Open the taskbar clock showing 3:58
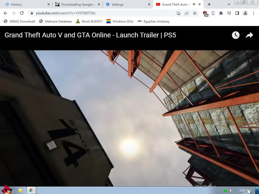Viewport: 259px width, 194px height. pos(245,190)
